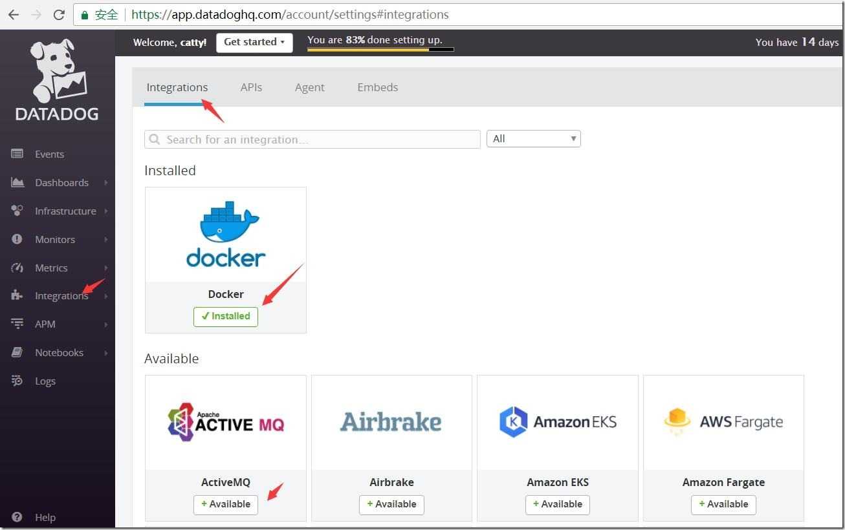Switch to the Integrations tab
The height and width of the screenshot is (530, 845).
[177, 87]
